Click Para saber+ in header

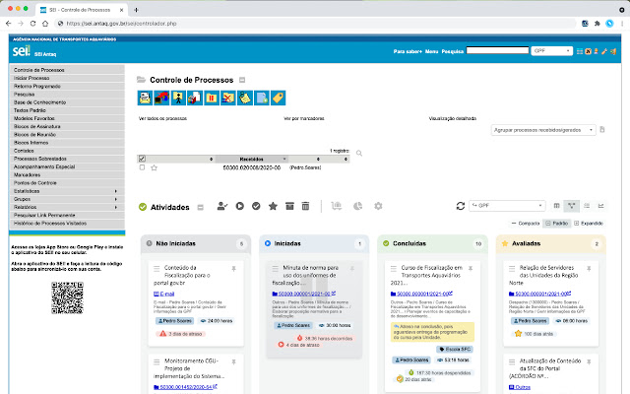click(x=408, y=51)
